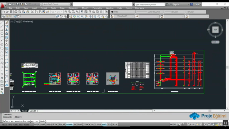This screenshot has height=129, width=229.
Task: Click the Save icon in Standard toolbar
Action: click(x=11, y=12)
